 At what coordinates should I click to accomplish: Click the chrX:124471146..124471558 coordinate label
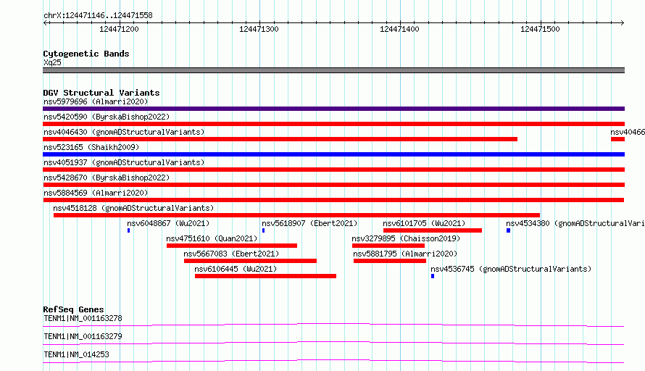click(x=98, y=16)
